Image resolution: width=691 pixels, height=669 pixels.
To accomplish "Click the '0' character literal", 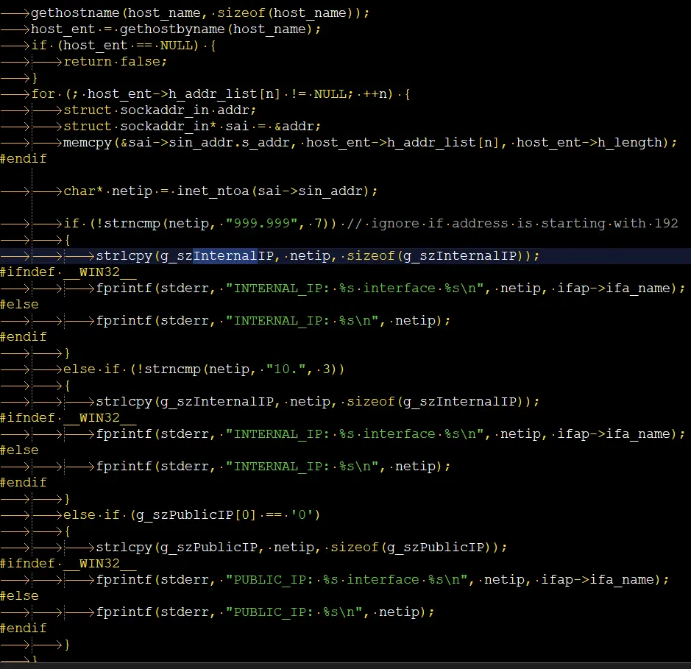I will (x=305, y=514).
